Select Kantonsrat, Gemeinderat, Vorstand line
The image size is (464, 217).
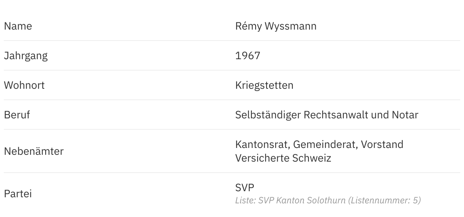click(x=319, y=145)
